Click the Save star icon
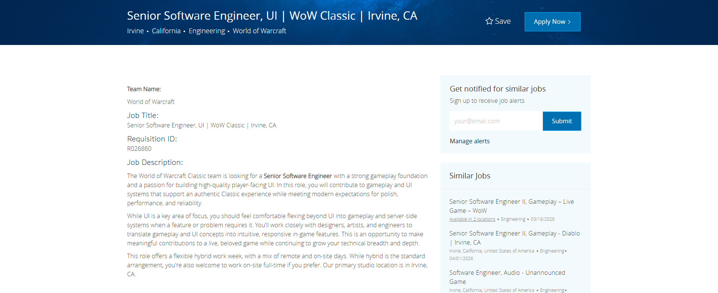The height and width of the screenshot is (293, 718). (x=489, y=21)
